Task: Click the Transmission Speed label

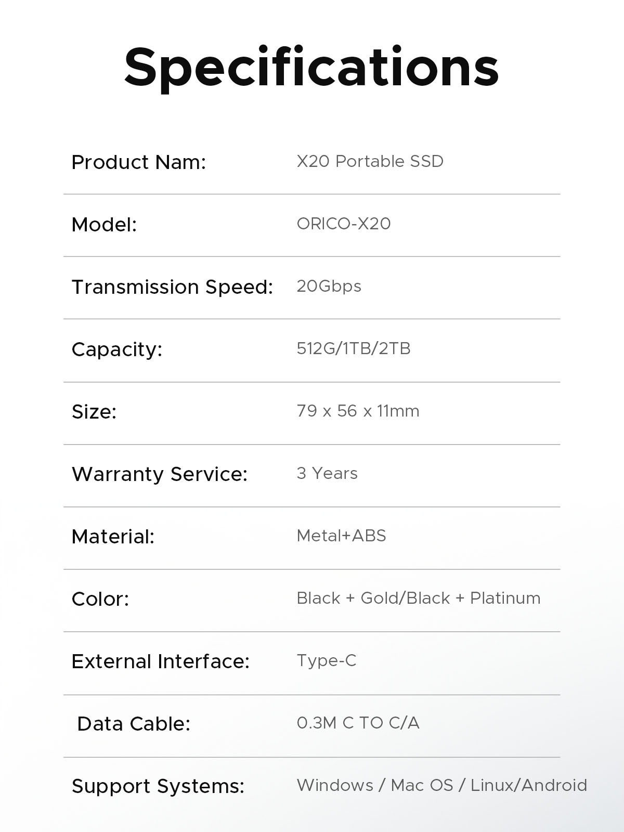Action: 172,287
